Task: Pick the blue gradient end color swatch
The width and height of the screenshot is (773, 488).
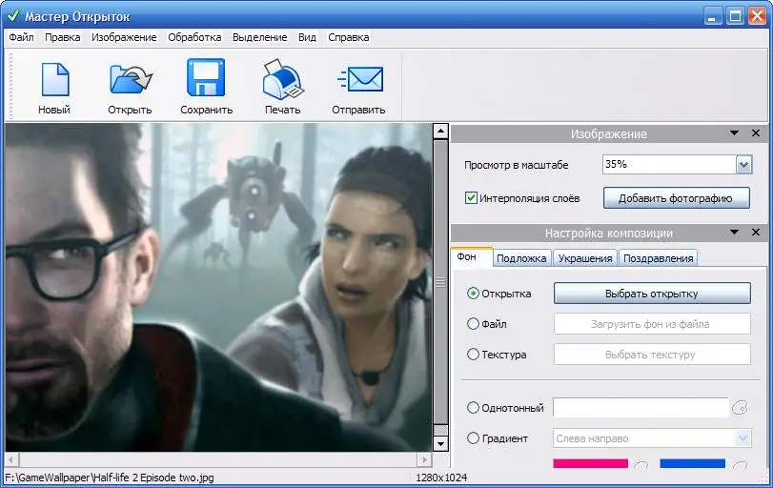Action: [x=693, y=464]
